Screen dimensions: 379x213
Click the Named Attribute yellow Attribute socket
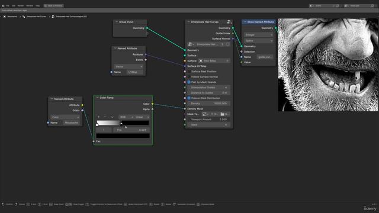82,105
